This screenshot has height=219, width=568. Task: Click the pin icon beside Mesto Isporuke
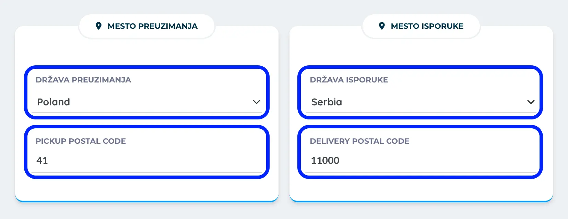point(382,26)
